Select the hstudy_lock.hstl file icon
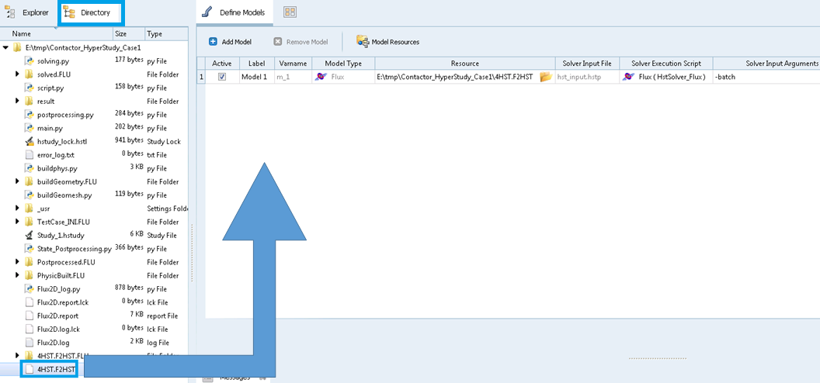820x383 pixels. [29, 142]
